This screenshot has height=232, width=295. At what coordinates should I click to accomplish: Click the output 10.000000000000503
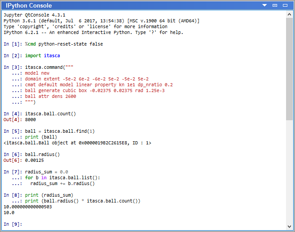[28, 207]
